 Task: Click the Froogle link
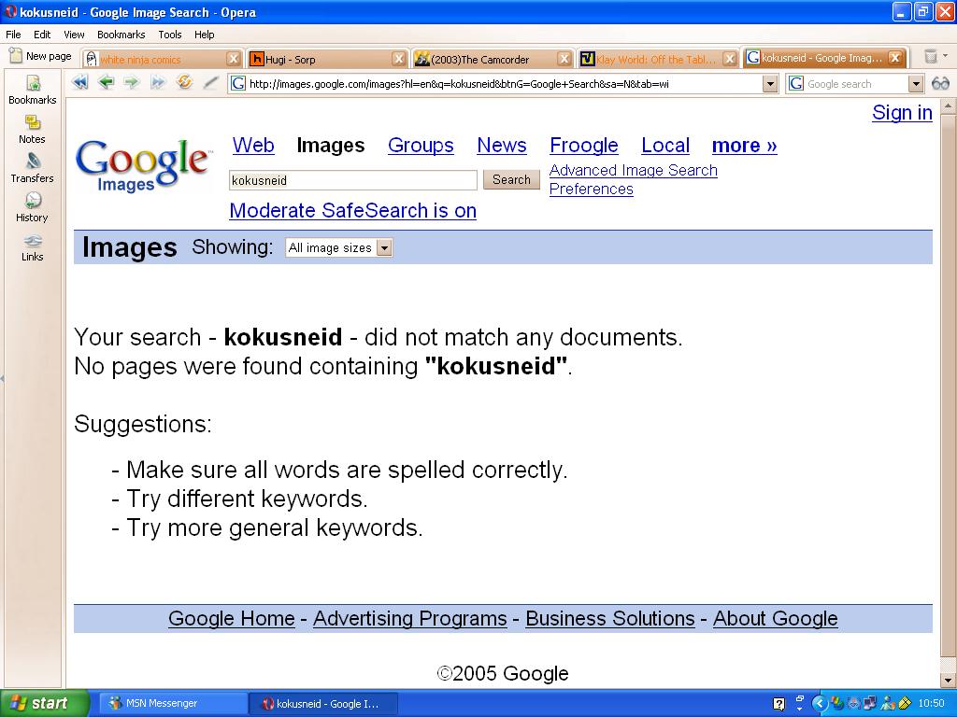point(584,145)
